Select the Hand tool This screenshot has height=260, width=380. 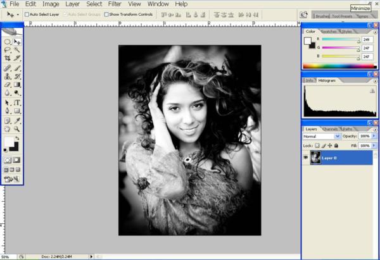pyautogui.click(x=7, y=129)
